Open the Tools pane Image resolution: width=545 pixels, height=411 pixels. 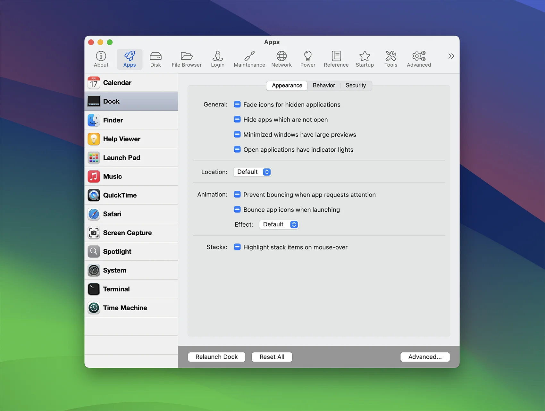[x=391, y=59]
